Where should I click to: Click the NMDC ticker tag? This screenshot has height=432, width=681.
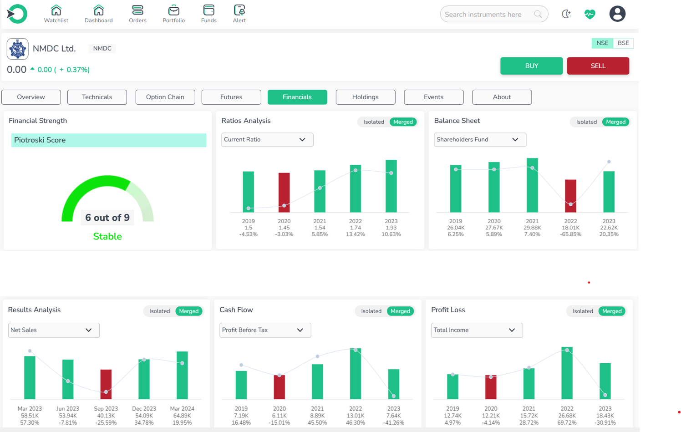(x=102, y=48)
